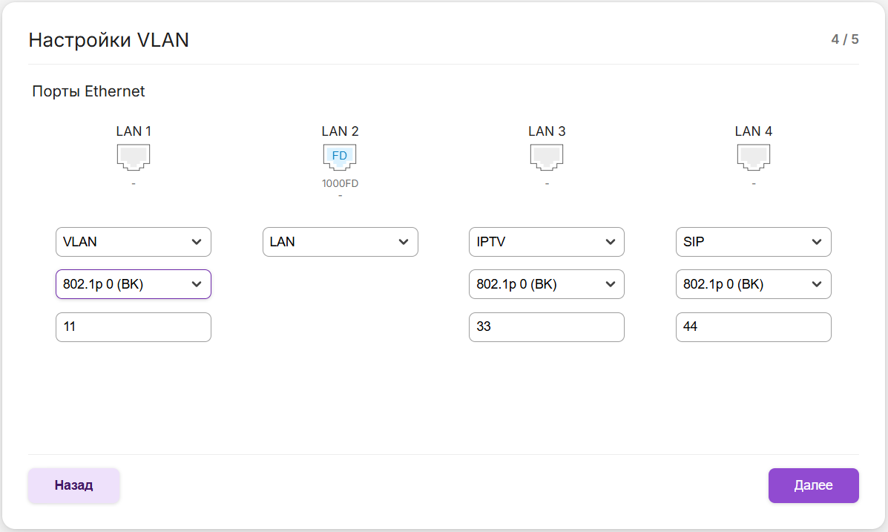Click the LAN 4 Ethernet port icon

753,157
